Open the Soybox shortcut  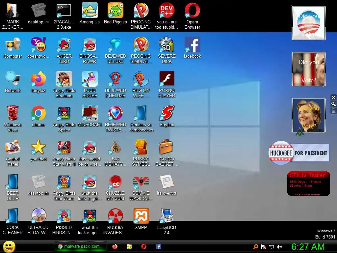[x=167, y=116]
